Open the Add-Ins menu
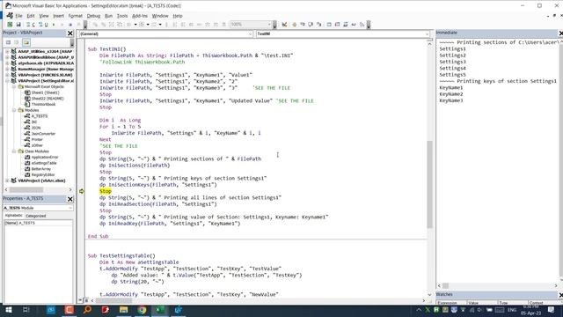Image resolution: width=563 pixels, height=317 pixels. pyautogui.click(x=140, y=16)
